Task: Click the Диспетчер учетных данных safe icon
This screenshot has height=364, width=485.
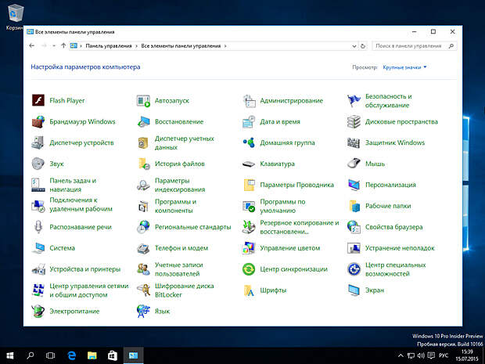Action: pyautogui.click(x=143, y=142)
